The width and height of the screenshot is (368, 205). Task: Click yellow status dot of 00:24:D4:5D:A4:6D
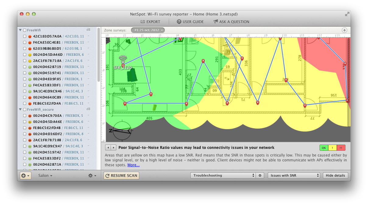click(x=30, y=55)
